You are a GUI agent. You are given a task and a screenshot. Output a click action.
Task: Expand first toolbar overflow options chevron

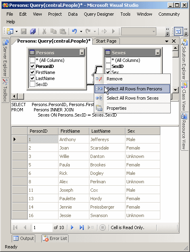(x=168, y=32)
